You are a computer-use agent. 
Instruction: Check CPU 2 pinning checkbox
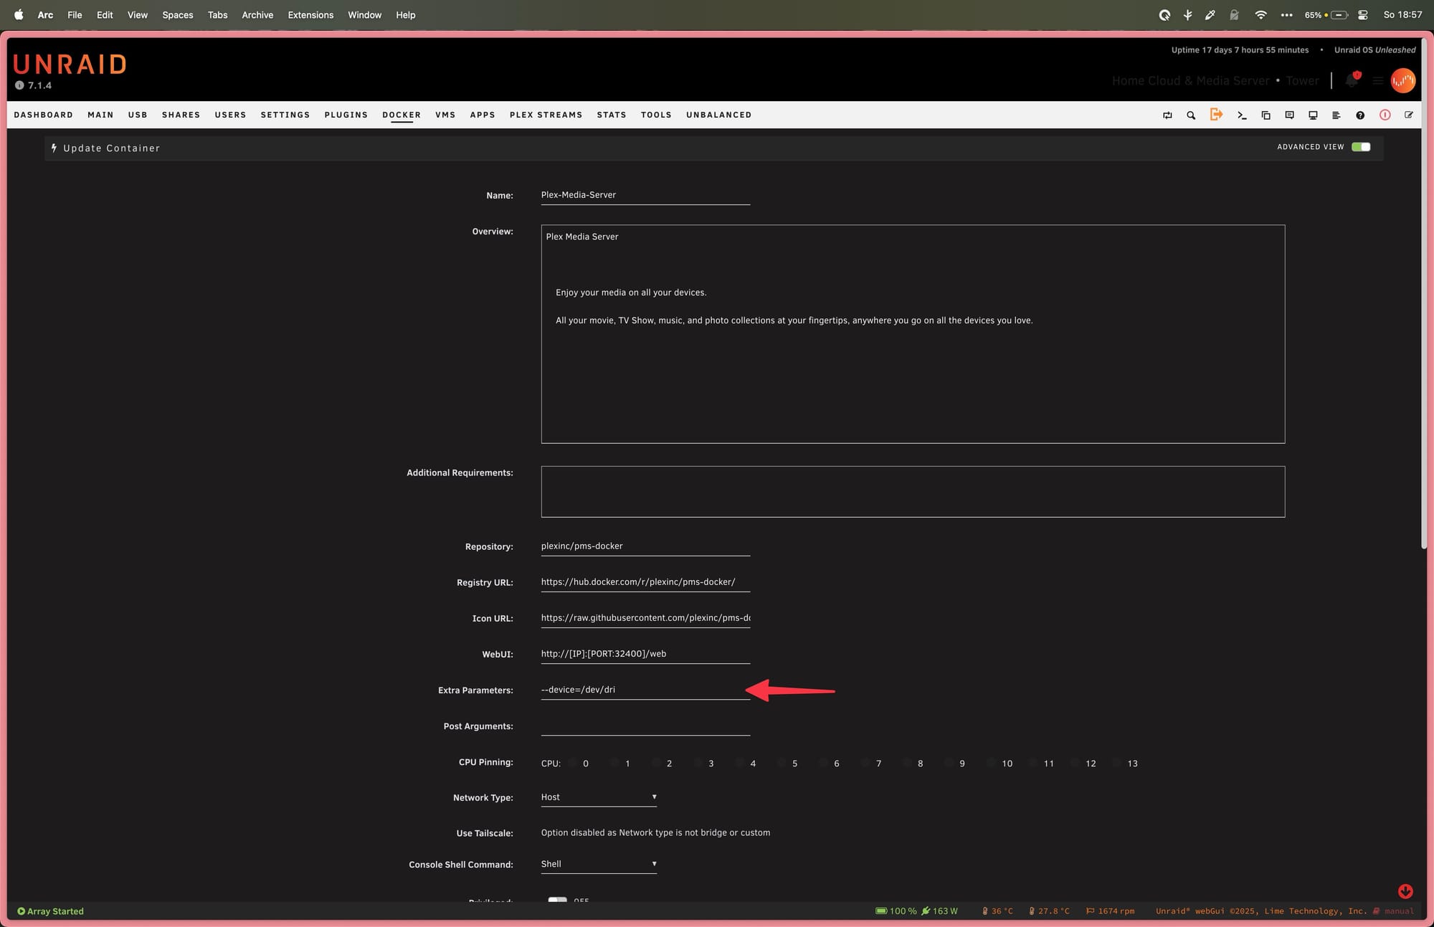(656, 763)
